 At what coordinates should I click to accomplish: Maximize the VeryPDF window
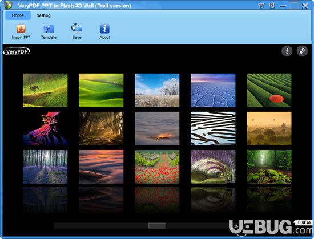294,5
